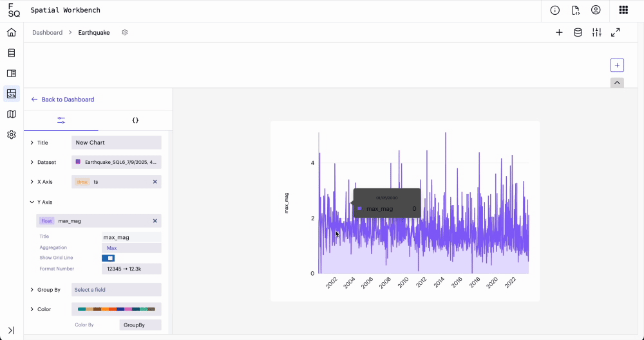This screenshot has width=644, height=340.
Task: Click the Spatial Workbench title
Action: coord(65,10)
